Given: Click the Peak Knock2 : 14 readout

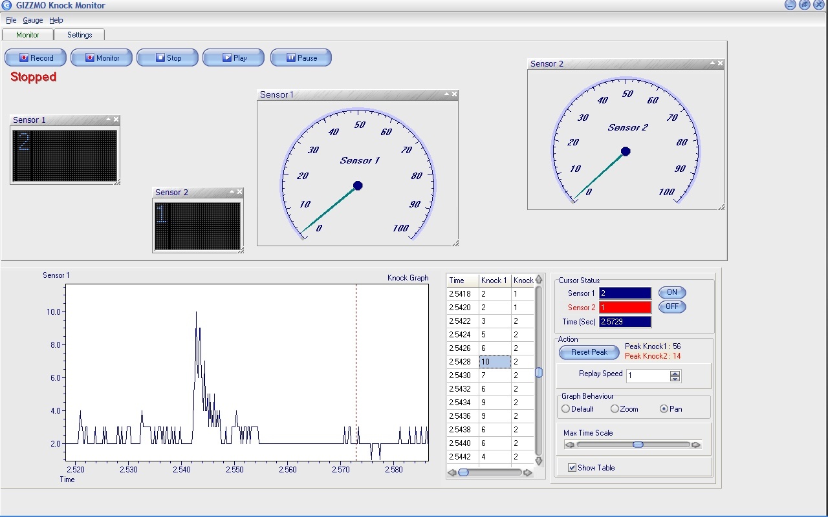Looking at the screenshot, I should click(653, 356).
